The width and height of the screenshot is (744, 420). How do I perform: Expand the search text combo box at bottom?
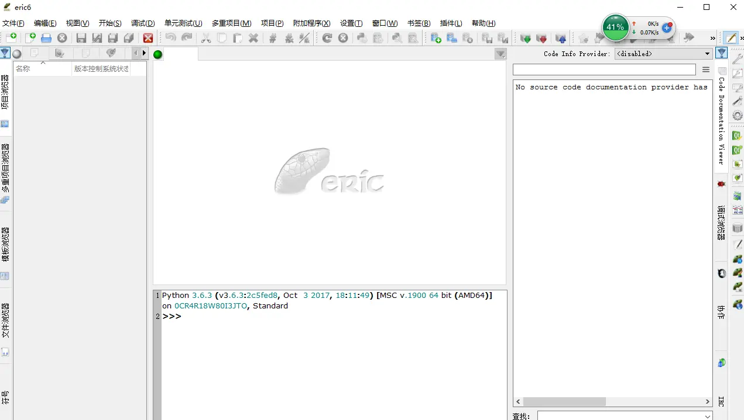(x=708, y=416)
